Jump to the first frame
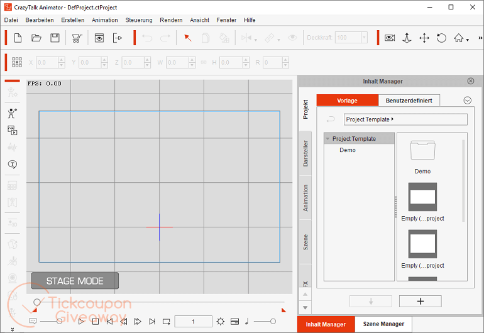This screenshot has height=333, width=484. pos(109,322)
